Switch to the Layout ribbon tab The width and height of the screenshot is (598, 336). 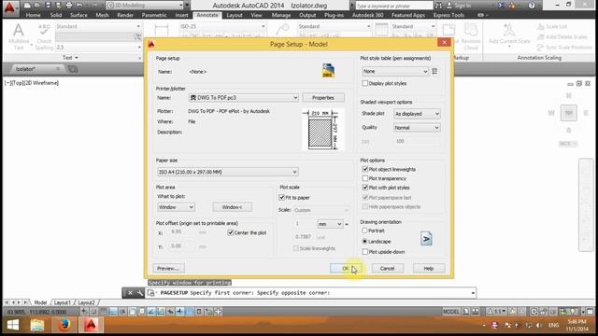click(235, 15)
